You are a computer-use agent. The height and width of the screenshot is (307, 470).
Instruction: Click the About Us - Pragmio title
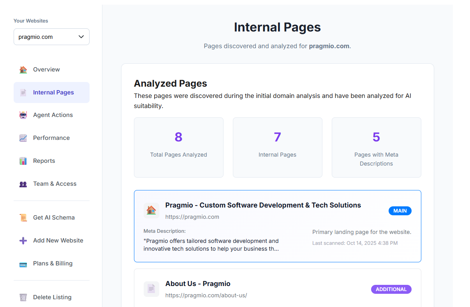(x=198, y=284)
